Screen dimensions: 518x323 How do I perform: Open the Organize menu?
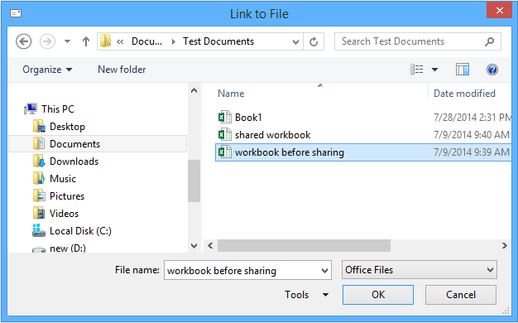(47, 70)
